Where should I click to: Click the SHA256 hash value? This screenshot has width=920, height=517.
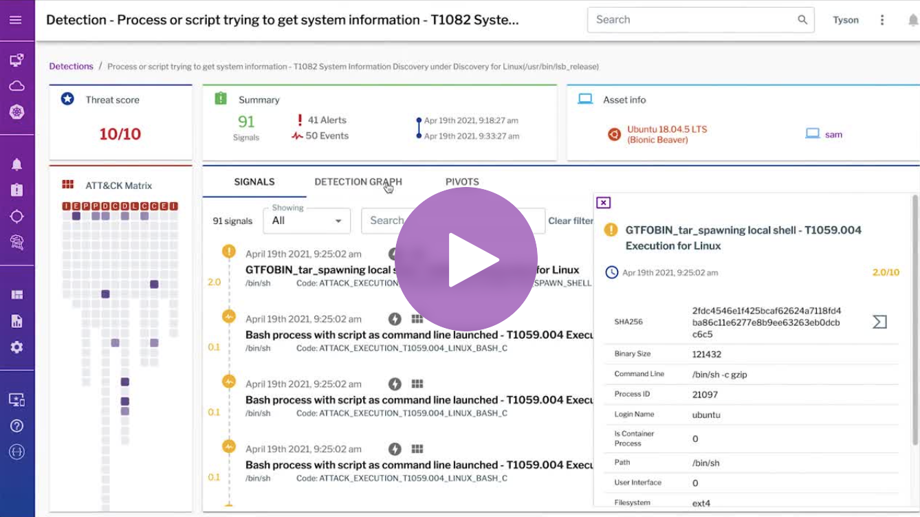click(x=767, y=322)
